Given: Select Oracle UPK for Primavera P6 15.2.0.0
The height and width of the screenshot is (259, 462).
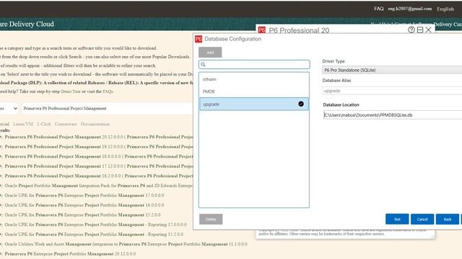Looking at the screenshot, I should [x=82, y=214].
